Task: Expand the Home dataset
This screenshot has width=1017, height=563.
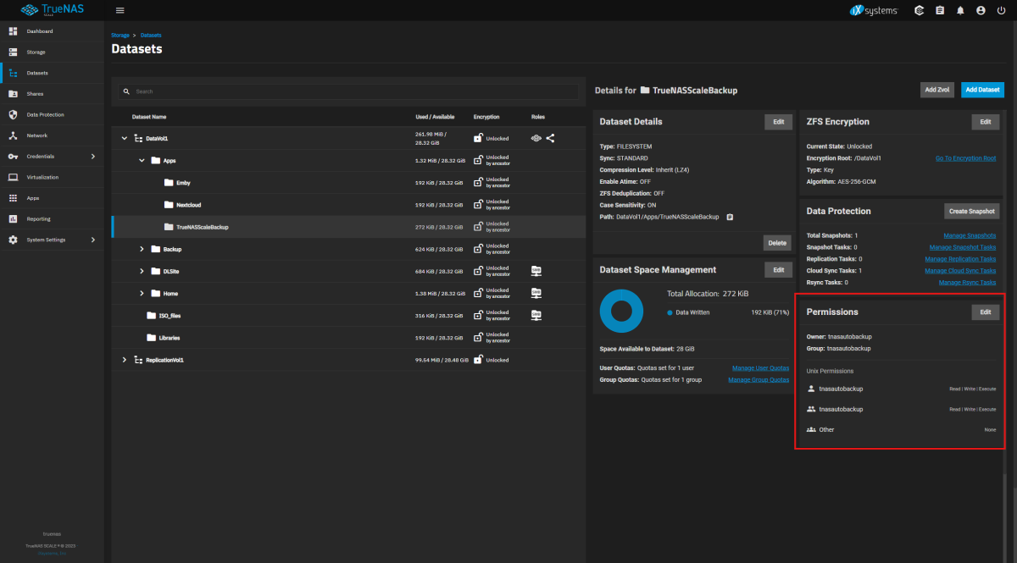Action: coord(142,293)
